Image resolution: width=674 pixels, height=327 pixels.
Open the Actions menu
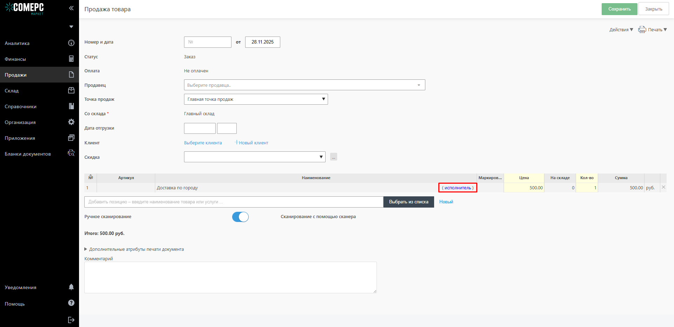[x=621, y=30]
